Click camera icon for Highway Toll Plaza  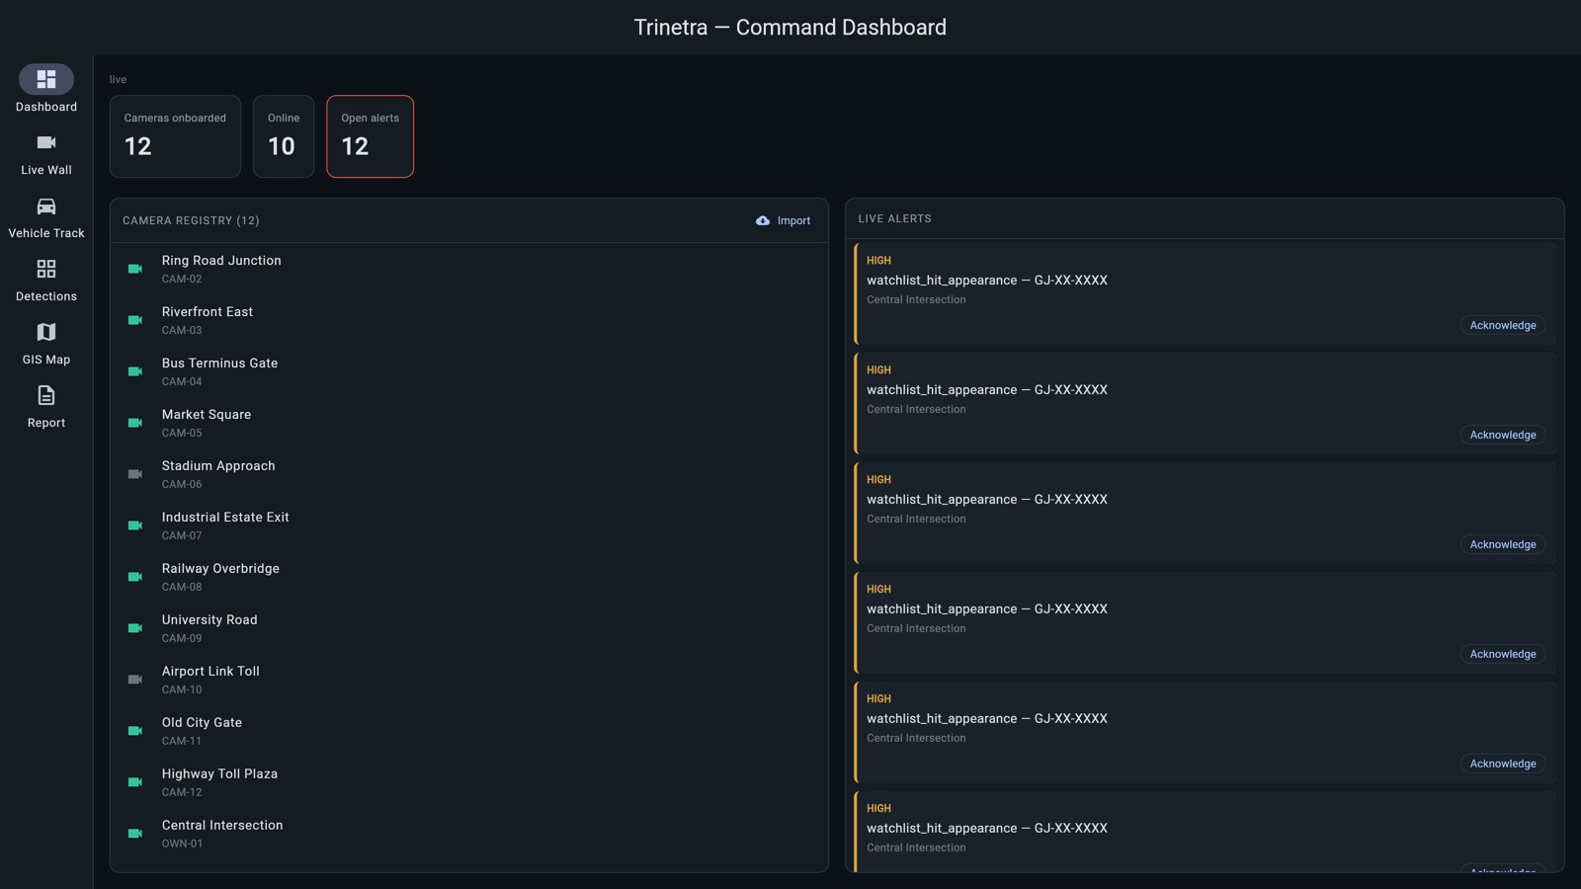pyautogui.click(x=135, y=782)
